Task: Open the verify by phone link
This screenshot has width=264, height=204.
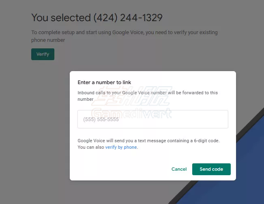Action: (121, 147)
